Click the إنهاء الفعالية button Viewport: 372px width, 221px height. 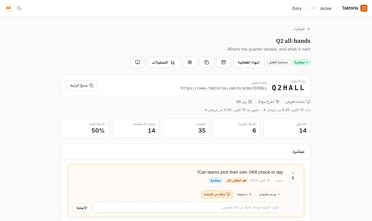click(x=249, y=62)
